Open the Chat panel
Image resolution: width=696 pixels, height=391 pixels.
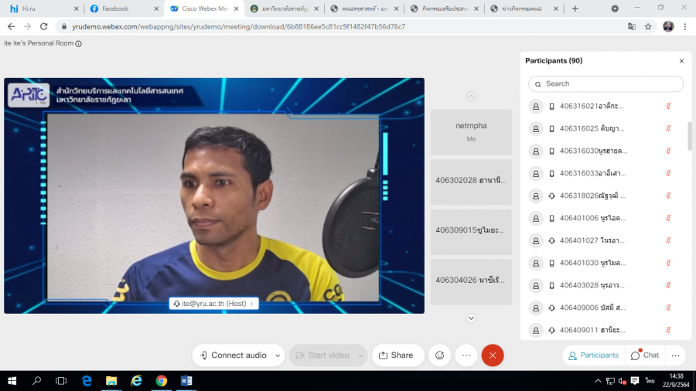645,355
